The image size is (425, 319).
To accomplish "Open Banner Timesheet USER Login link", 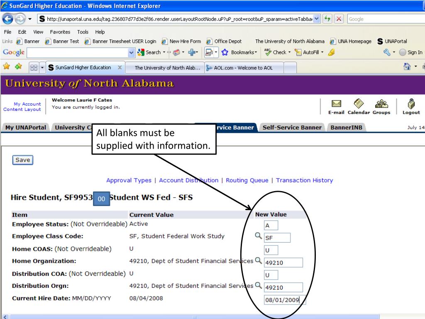I will (x=120, y=41).
